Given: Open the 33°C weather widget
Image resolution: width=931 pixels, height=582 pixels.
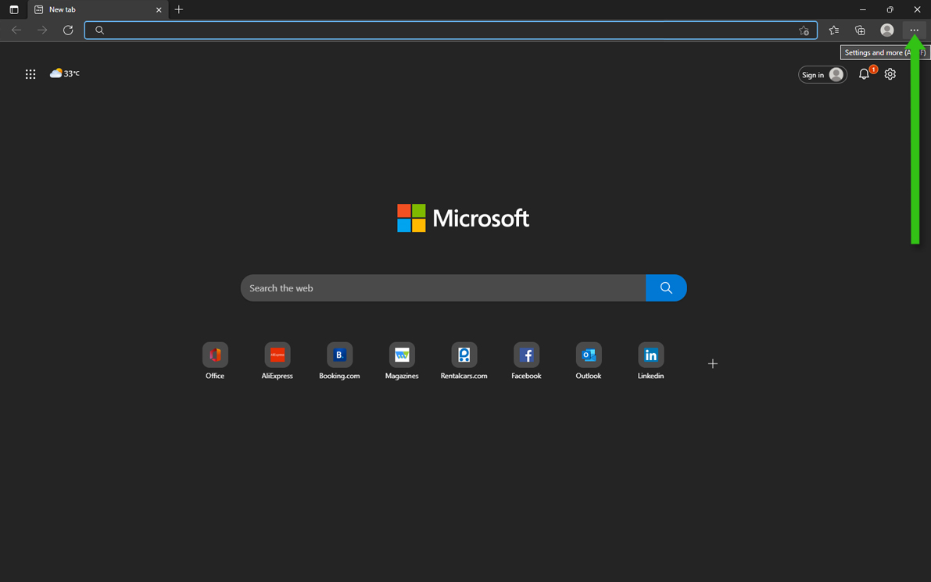Looking at the screenshot, I should point(65,73).
